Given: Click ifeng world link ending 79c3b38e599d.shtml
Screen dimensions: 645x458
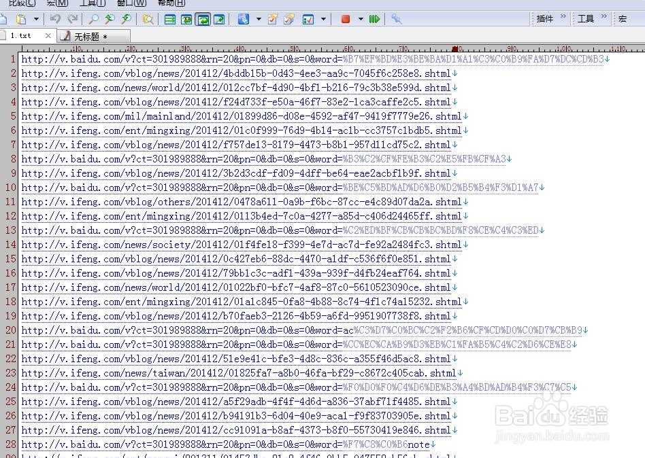Looking at the screenshot, I should pos(236,88).
